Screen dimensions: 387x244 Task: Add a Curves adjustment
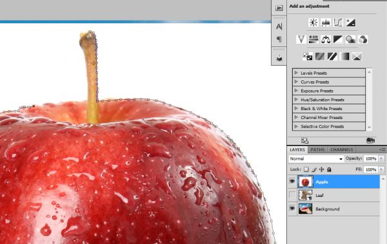tap(338, 23)
